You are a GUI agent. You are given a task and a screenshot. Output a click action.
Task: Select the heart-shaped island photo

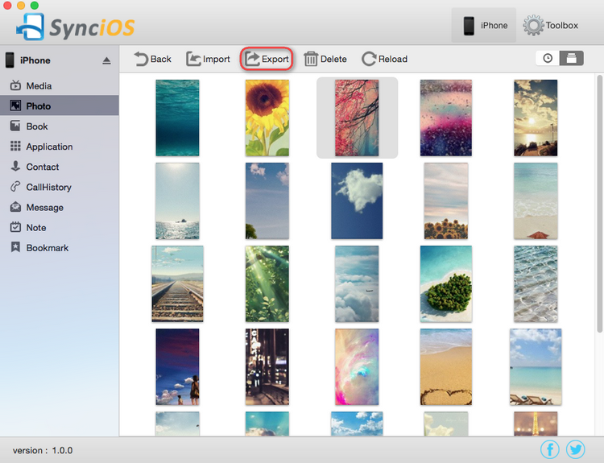click(x=445, y=283)
